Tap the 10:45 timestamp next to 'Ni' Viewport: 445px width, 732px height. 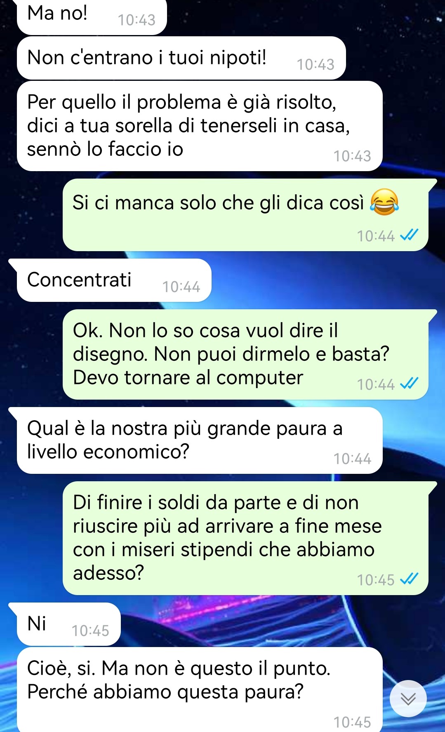pos(90,631)
